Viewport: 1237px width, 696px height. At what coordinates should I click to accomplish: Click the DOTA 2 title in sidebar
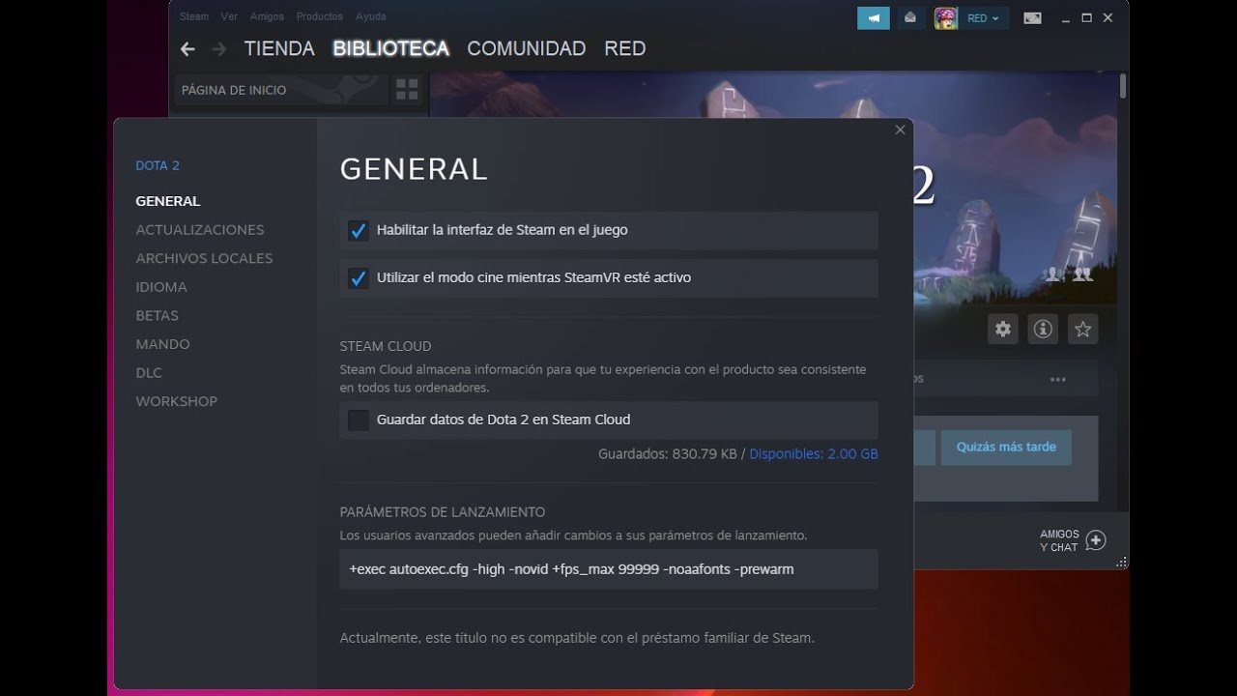click(158, 165)
